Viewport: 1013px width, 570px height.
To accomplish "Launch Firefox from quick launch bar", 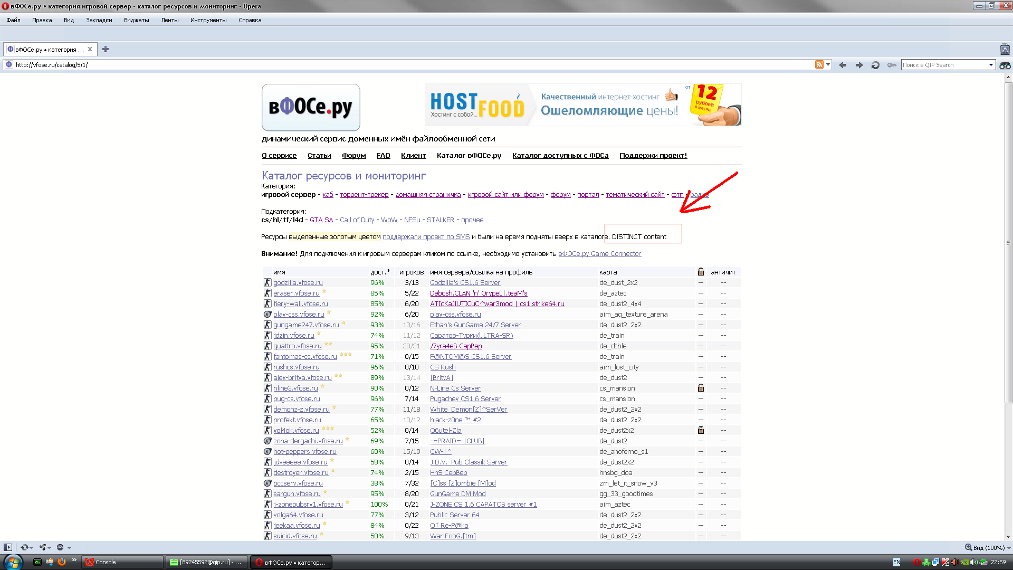I will [62, 562].
